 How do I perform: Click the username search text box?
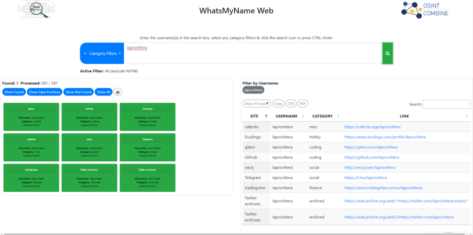pos(253,53)
